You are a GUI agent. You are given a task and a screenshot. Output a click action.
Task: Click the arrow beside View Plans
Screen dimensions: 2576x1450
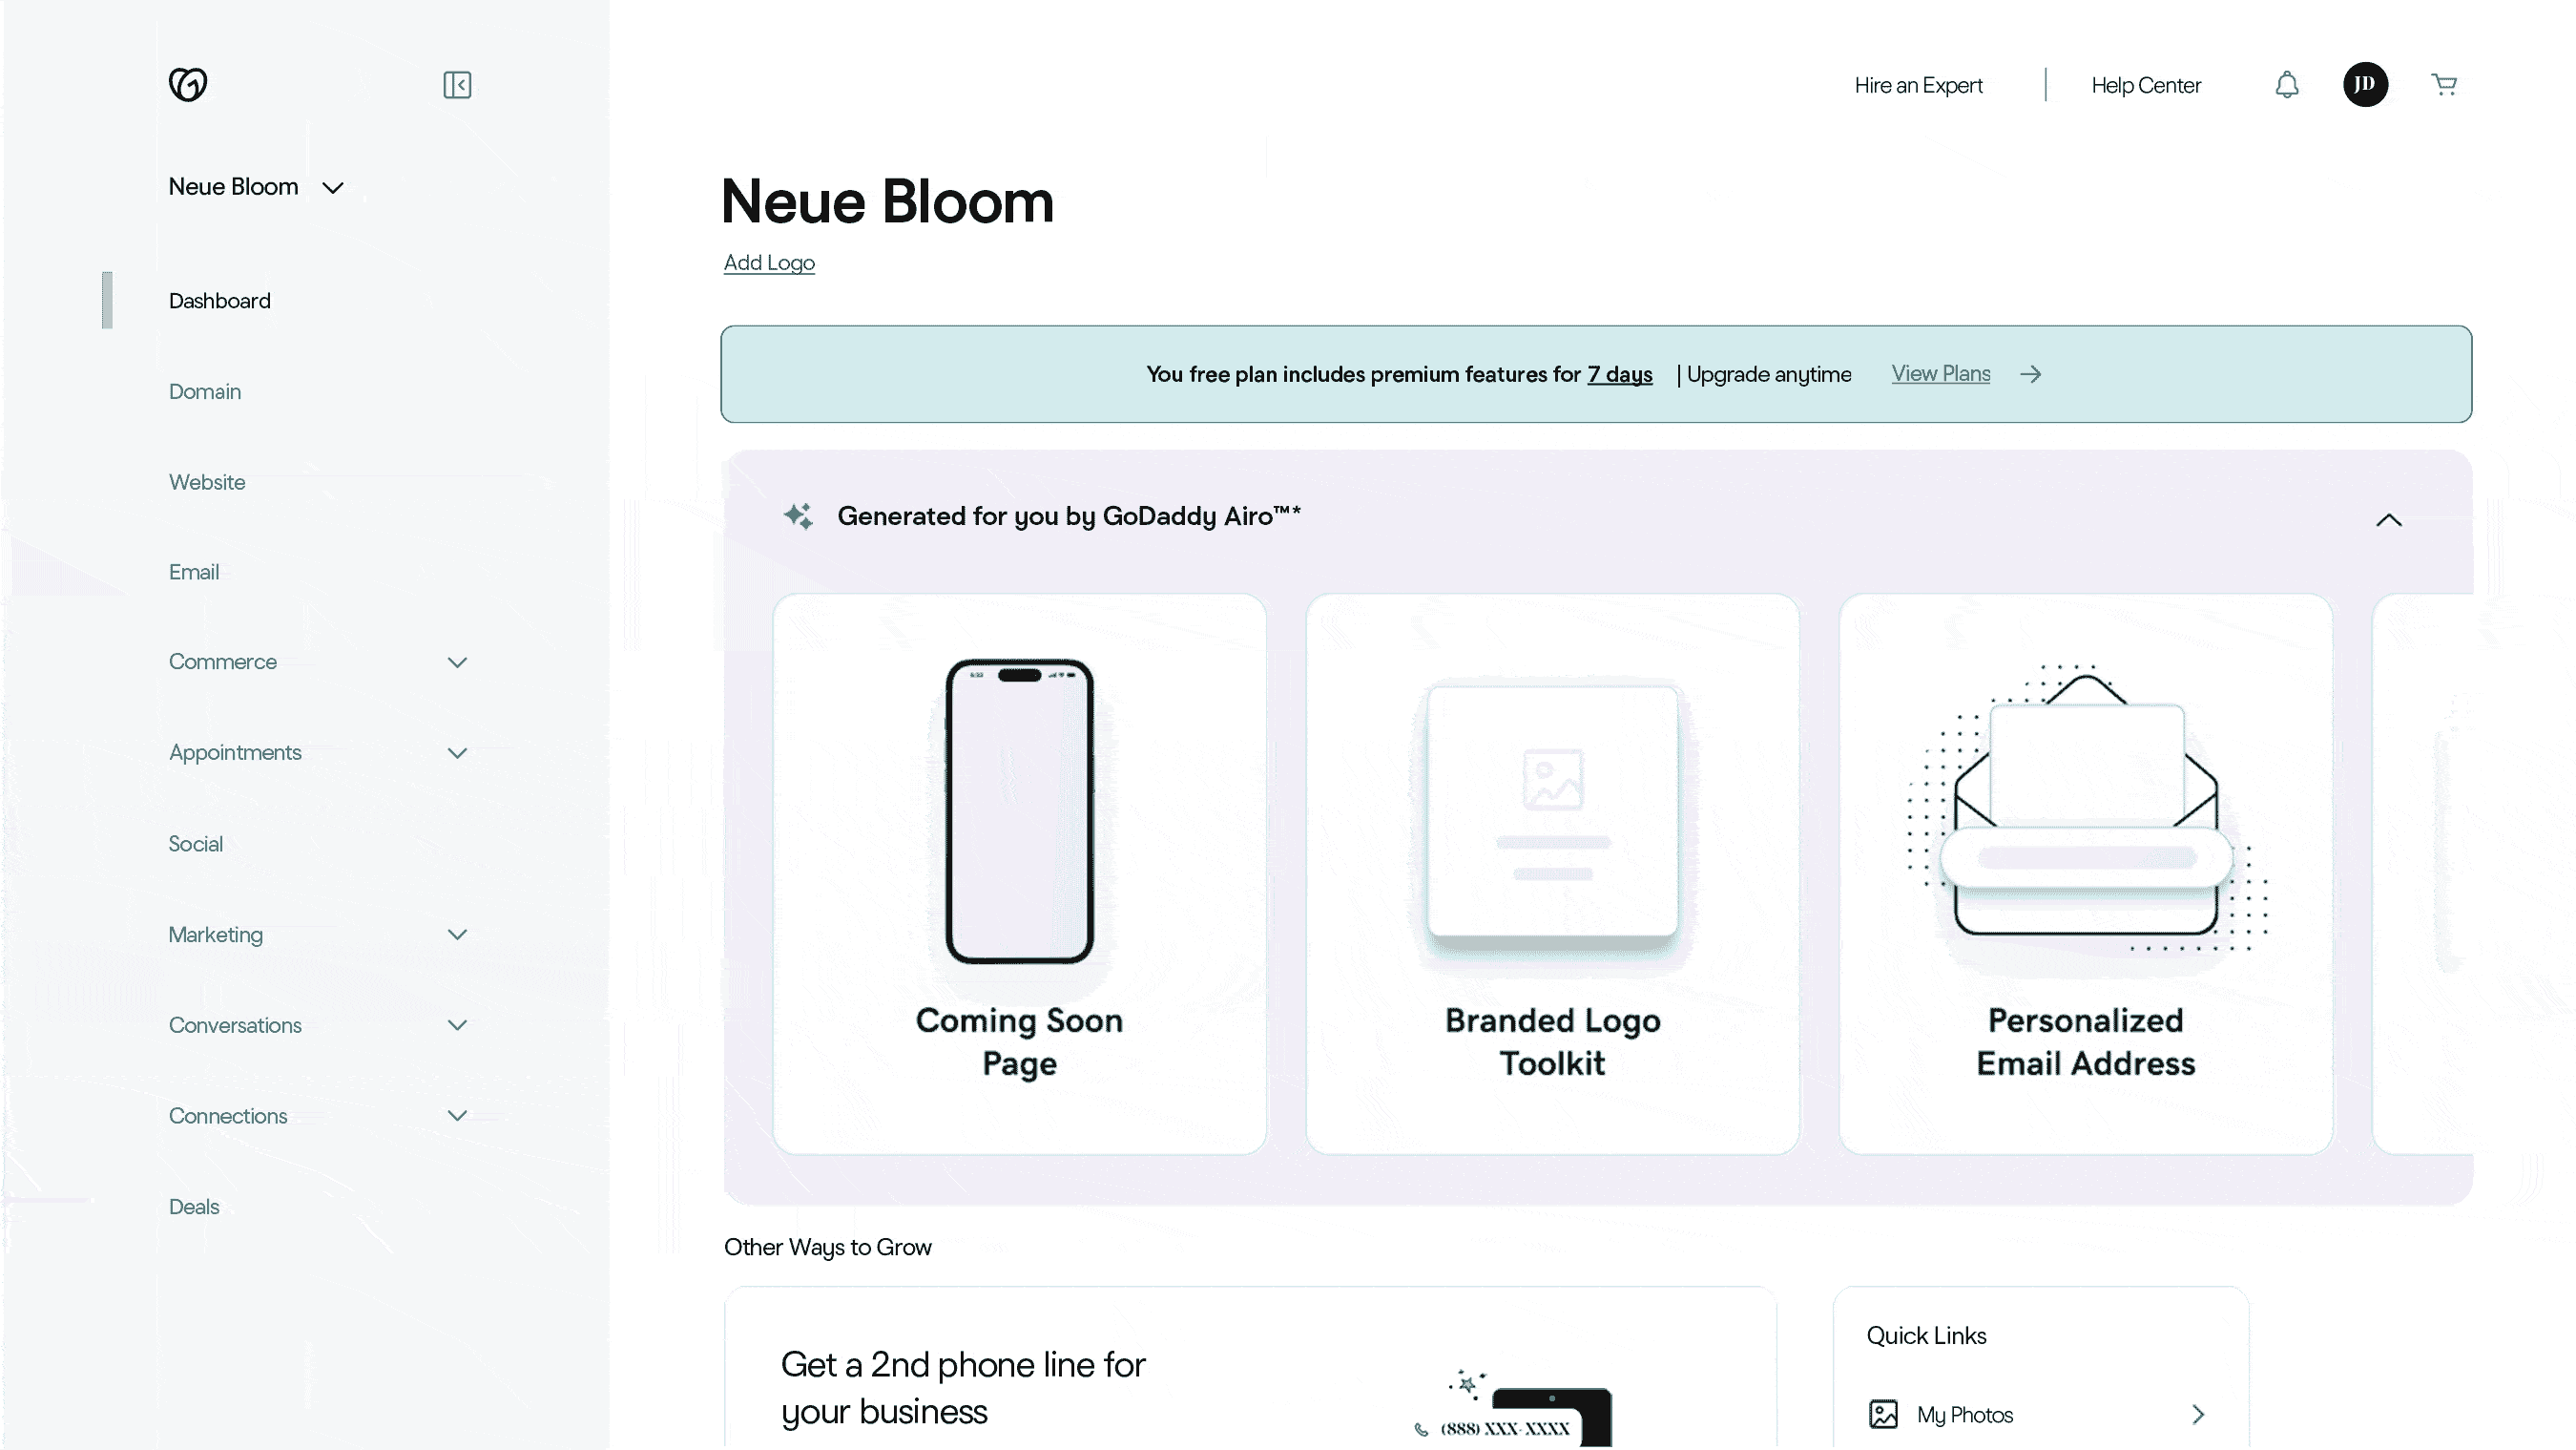coord(2030,374)
